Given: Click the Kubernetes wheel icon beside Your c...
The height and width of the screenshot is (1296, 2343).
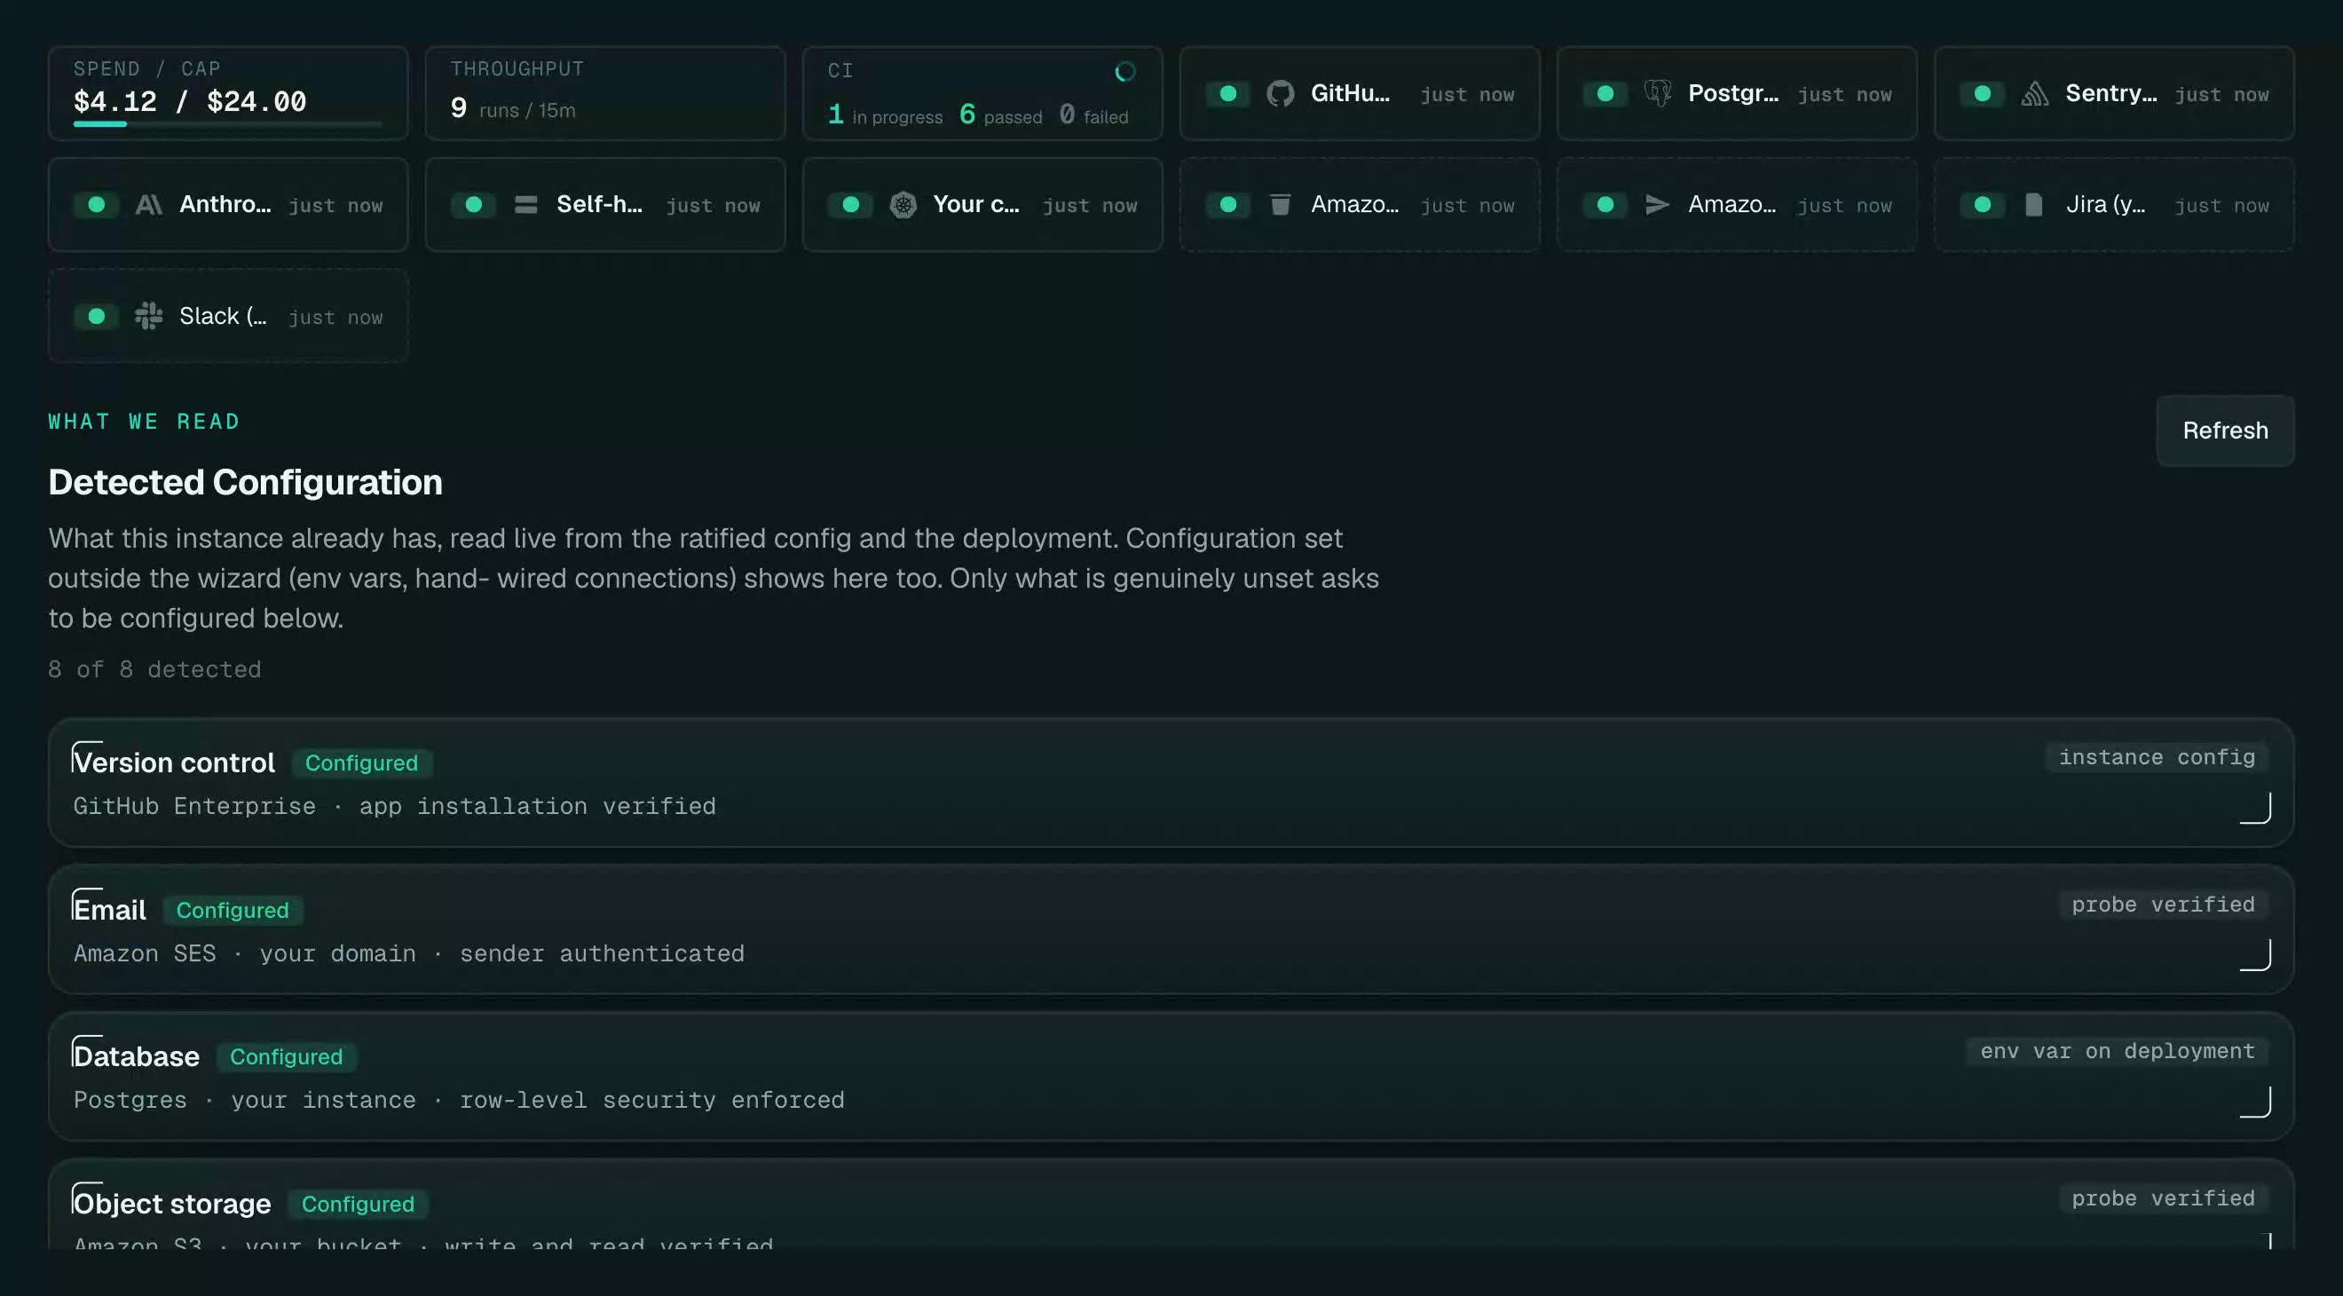Looking at the screenshot, I should tap(903, 205).
